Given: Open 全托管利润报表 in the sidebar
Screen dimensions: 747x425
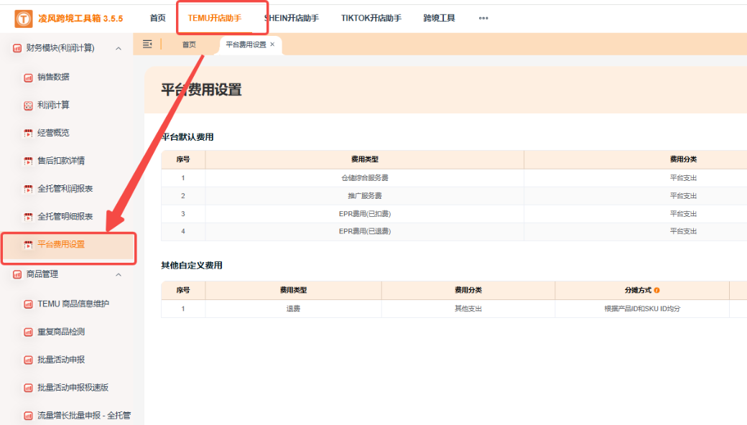Looking at the screenshot, I should click(x=65, y=189).
